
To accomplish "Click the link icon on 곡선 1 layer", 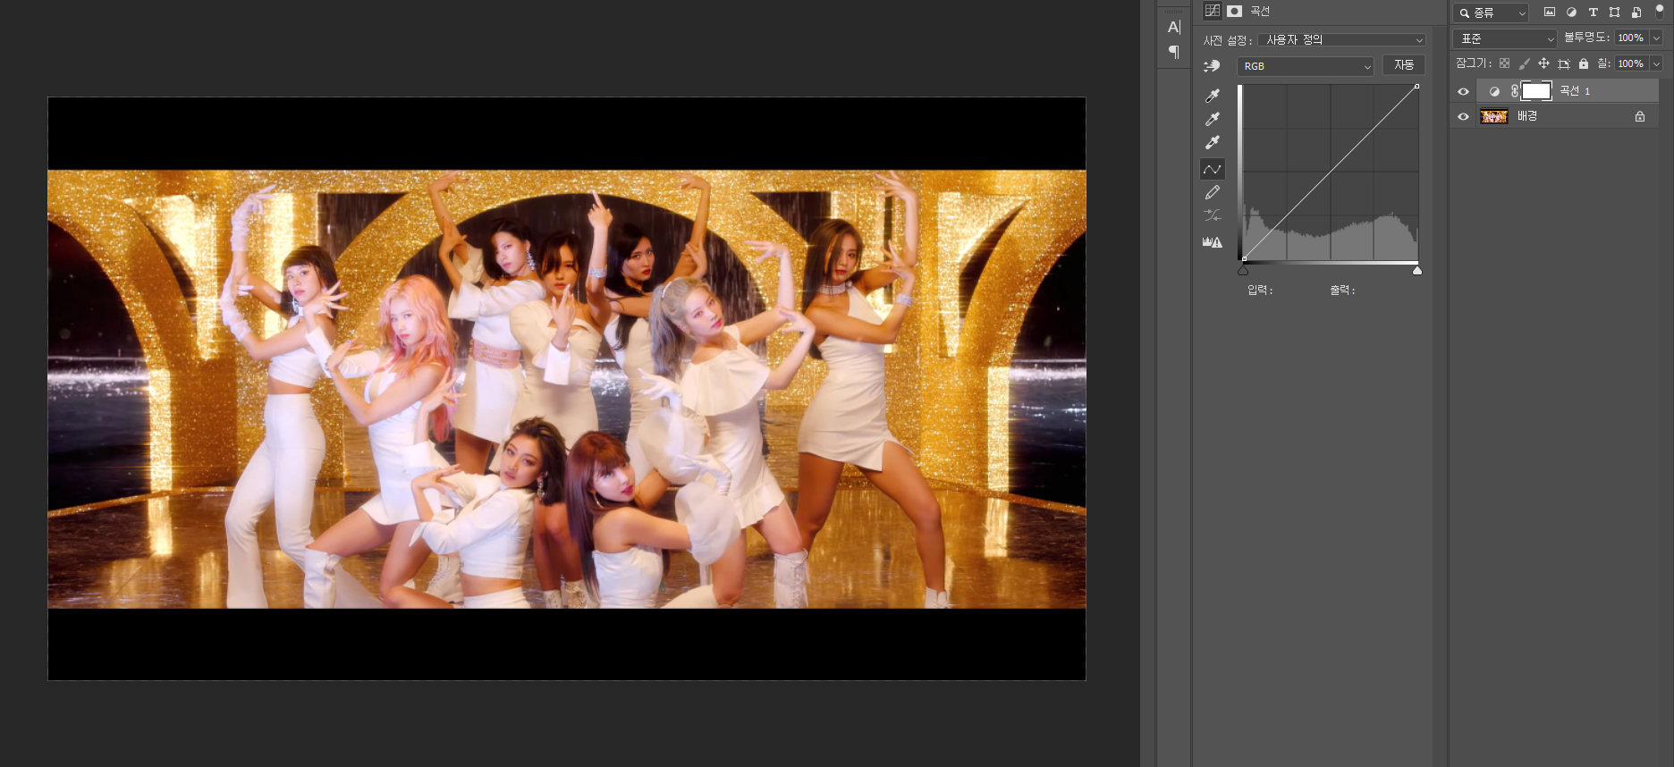I will [x=1514, y=91].
